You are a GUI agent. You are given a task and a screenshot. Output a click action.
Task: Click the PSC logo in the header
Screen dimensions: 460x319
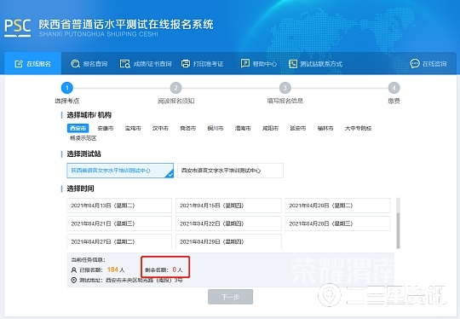17,28
